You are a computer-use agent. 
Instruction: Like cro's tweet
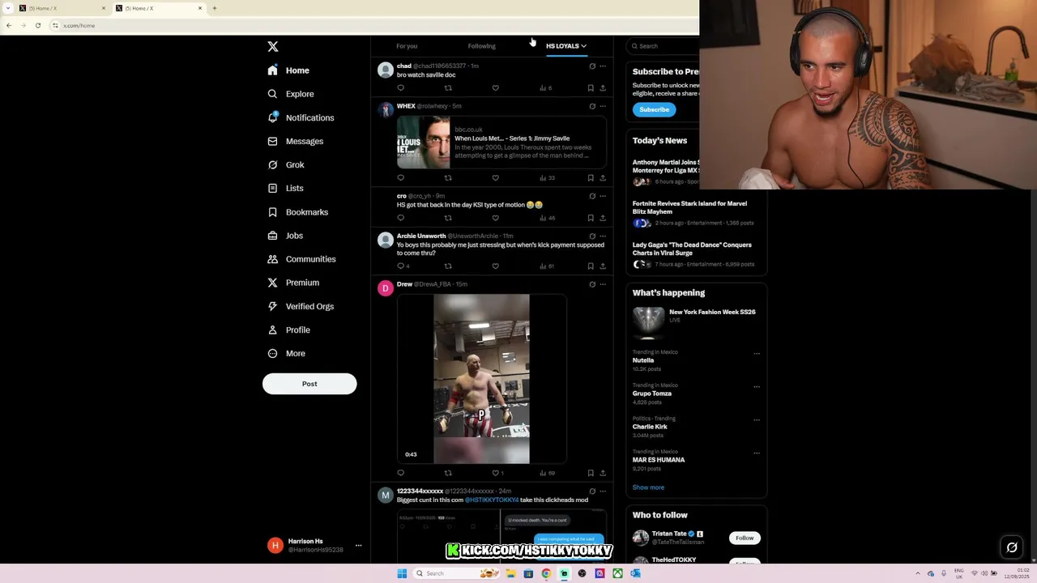(496, 218)
